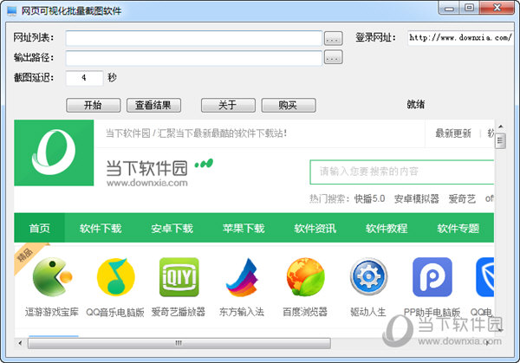Open the 软件专题 navigation tab
This screenshot has width=520, height=363.
pyautogui.click(x=458, y=228)
